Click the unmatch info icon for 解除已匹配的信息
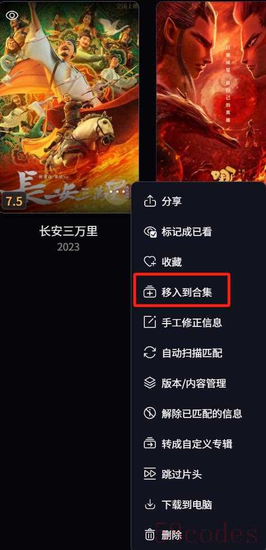This screenshot has width=266, height=550. click(150, 413)
